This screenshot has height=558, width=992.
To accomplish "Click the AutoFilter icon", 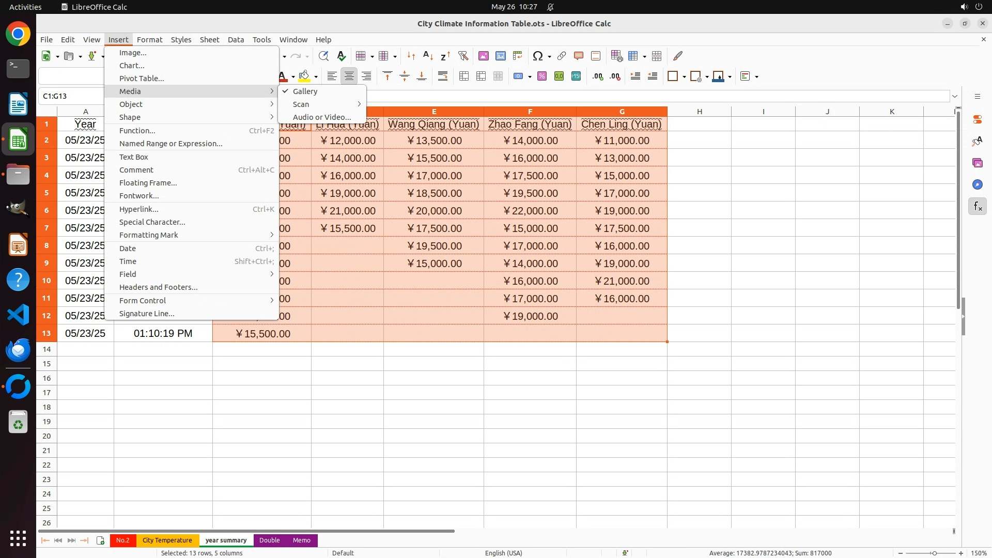I will pos(463,56).
